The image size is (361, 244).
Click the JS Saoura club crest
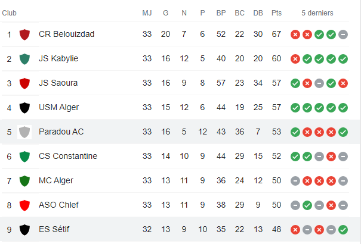tap(24, 83)
